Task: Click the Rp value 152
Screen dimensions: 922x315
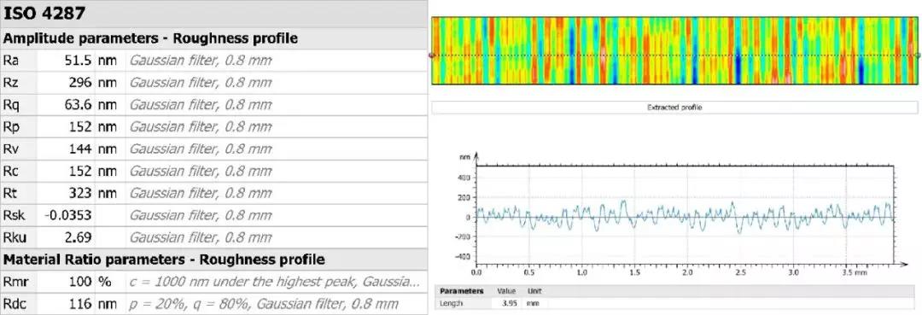Action: tap(80, 126)
